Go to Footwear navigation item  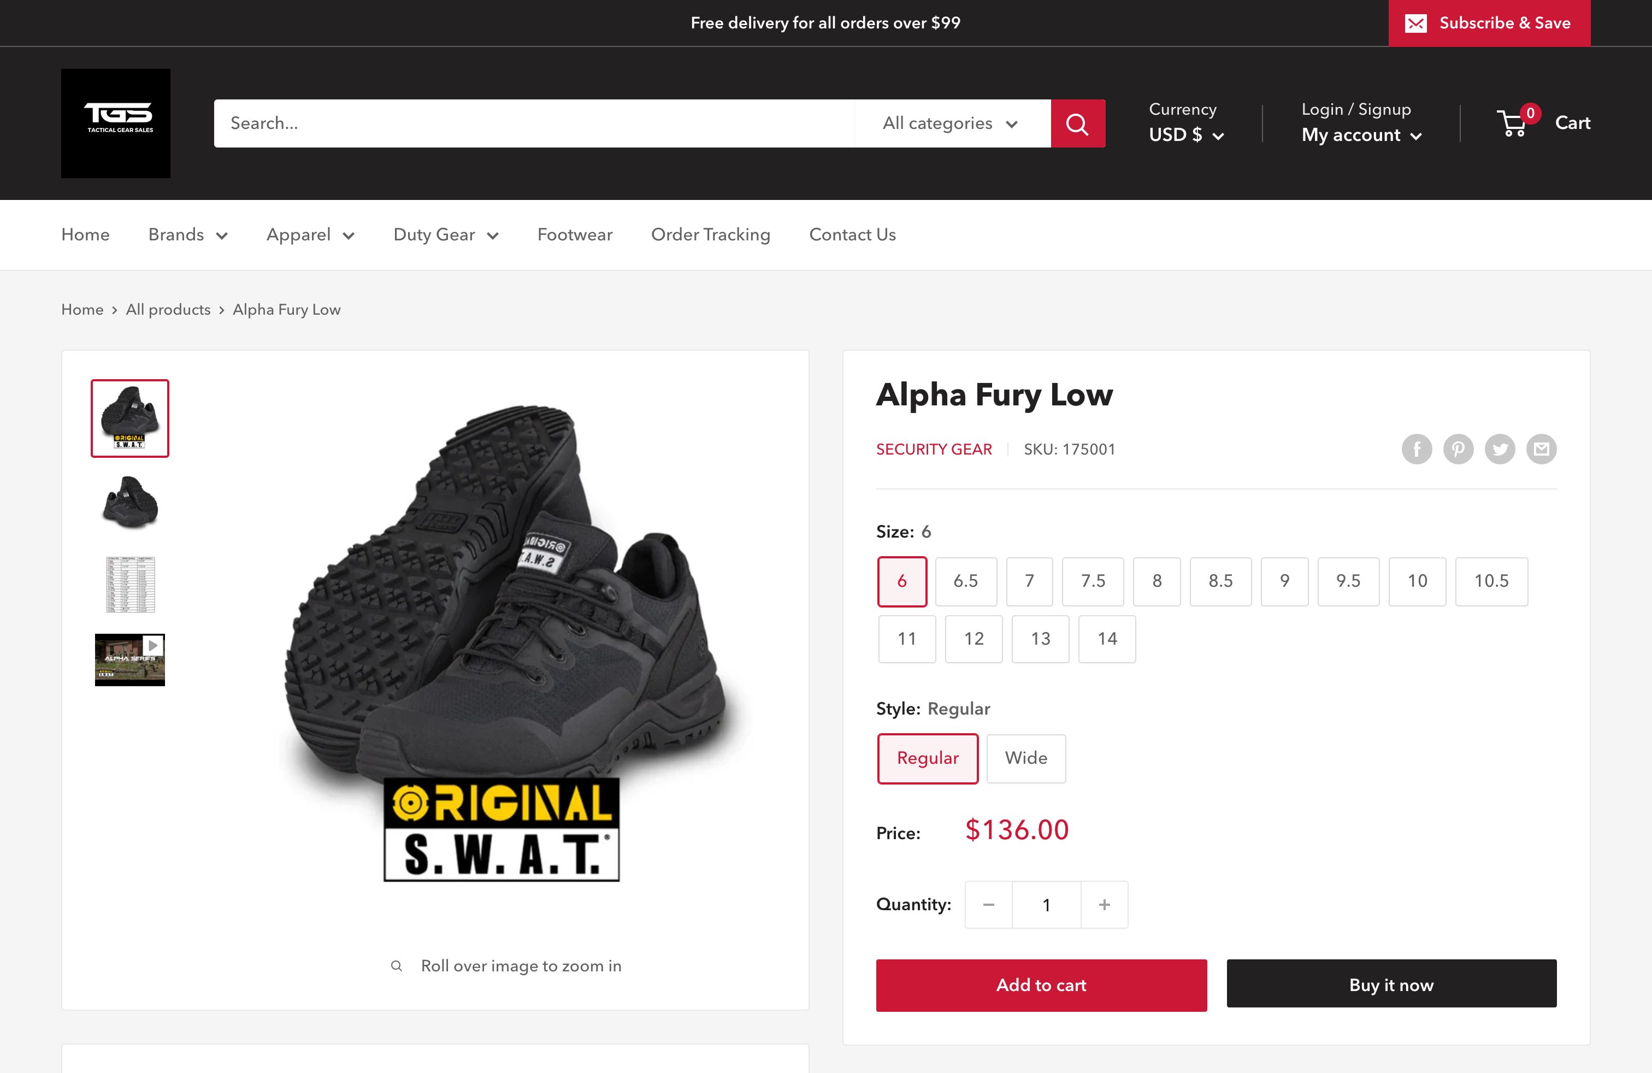[575, 234]
